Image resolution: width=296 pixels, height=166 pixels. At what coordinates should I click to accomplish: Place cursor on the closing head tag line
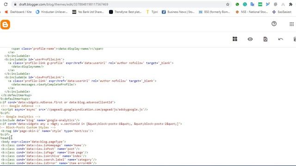(5, 138)
